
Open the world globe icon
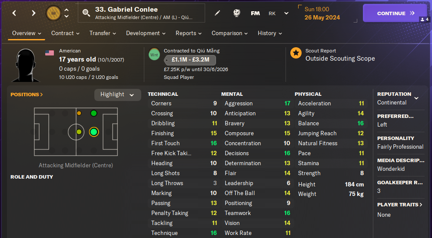237,13
